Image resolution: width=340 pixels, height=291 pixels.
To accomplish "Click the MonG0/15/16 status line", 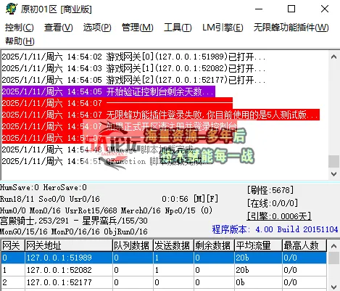I will coord(74,231).
